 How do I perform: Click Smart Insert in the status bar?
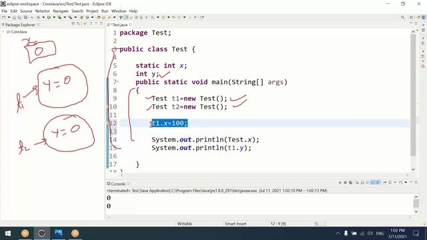[x=236, y=224]
